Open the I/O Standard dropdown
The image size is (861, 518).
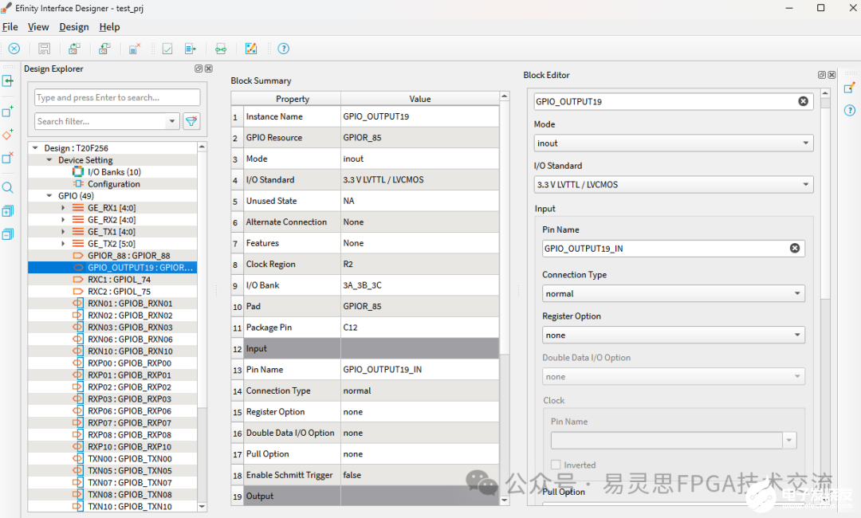click(x=673, y=185)
